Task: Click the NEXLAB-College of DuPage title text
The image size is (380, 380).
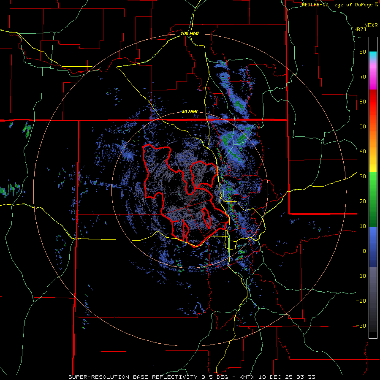Action: click(340, 5)
